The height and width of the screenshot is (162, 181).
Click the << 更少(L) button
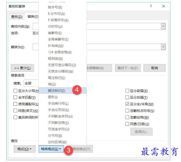[x=23, y=68]
